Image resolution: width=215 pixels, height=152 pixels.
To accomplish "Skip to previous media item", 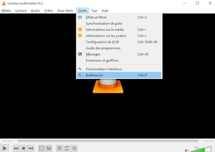I will 16,148.
